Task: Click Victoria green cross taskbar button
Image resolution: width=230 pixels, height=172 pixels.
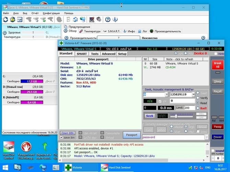Action: click(80, 168)
